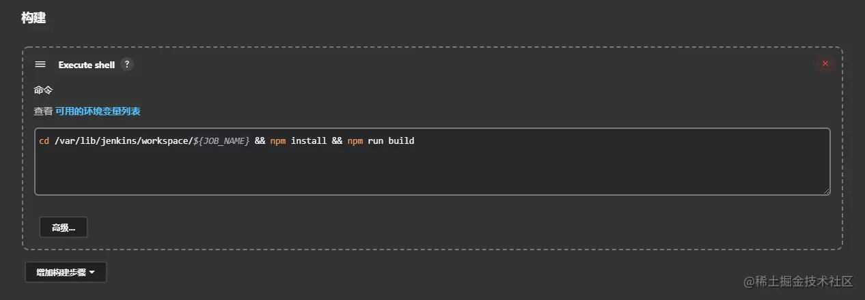Click the "cd" keyword in the command
865x300 pixels.
[44, 141]
